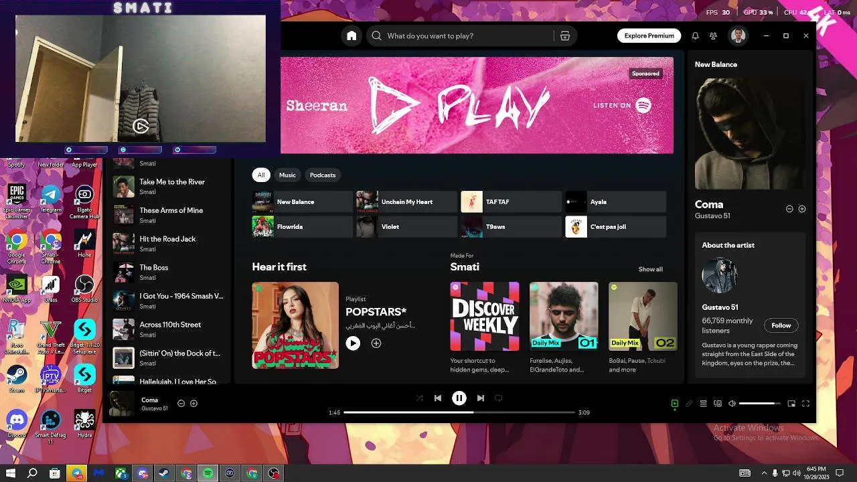Open the Hydra desktop shortcut
Viewport: 857px width, 482px height.
(84, 424)
